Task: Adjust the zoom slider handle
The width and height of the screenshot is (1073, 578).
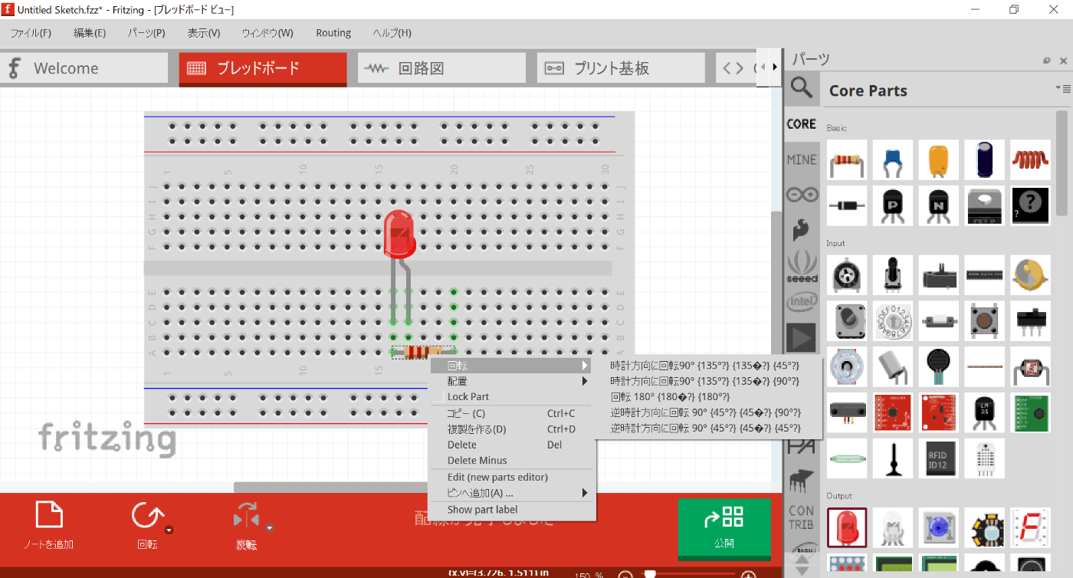Action: (650, 574)
